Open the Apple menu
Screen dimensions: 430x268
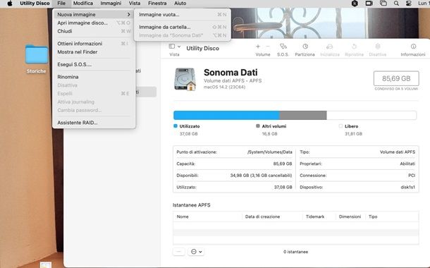coord(10,4)
